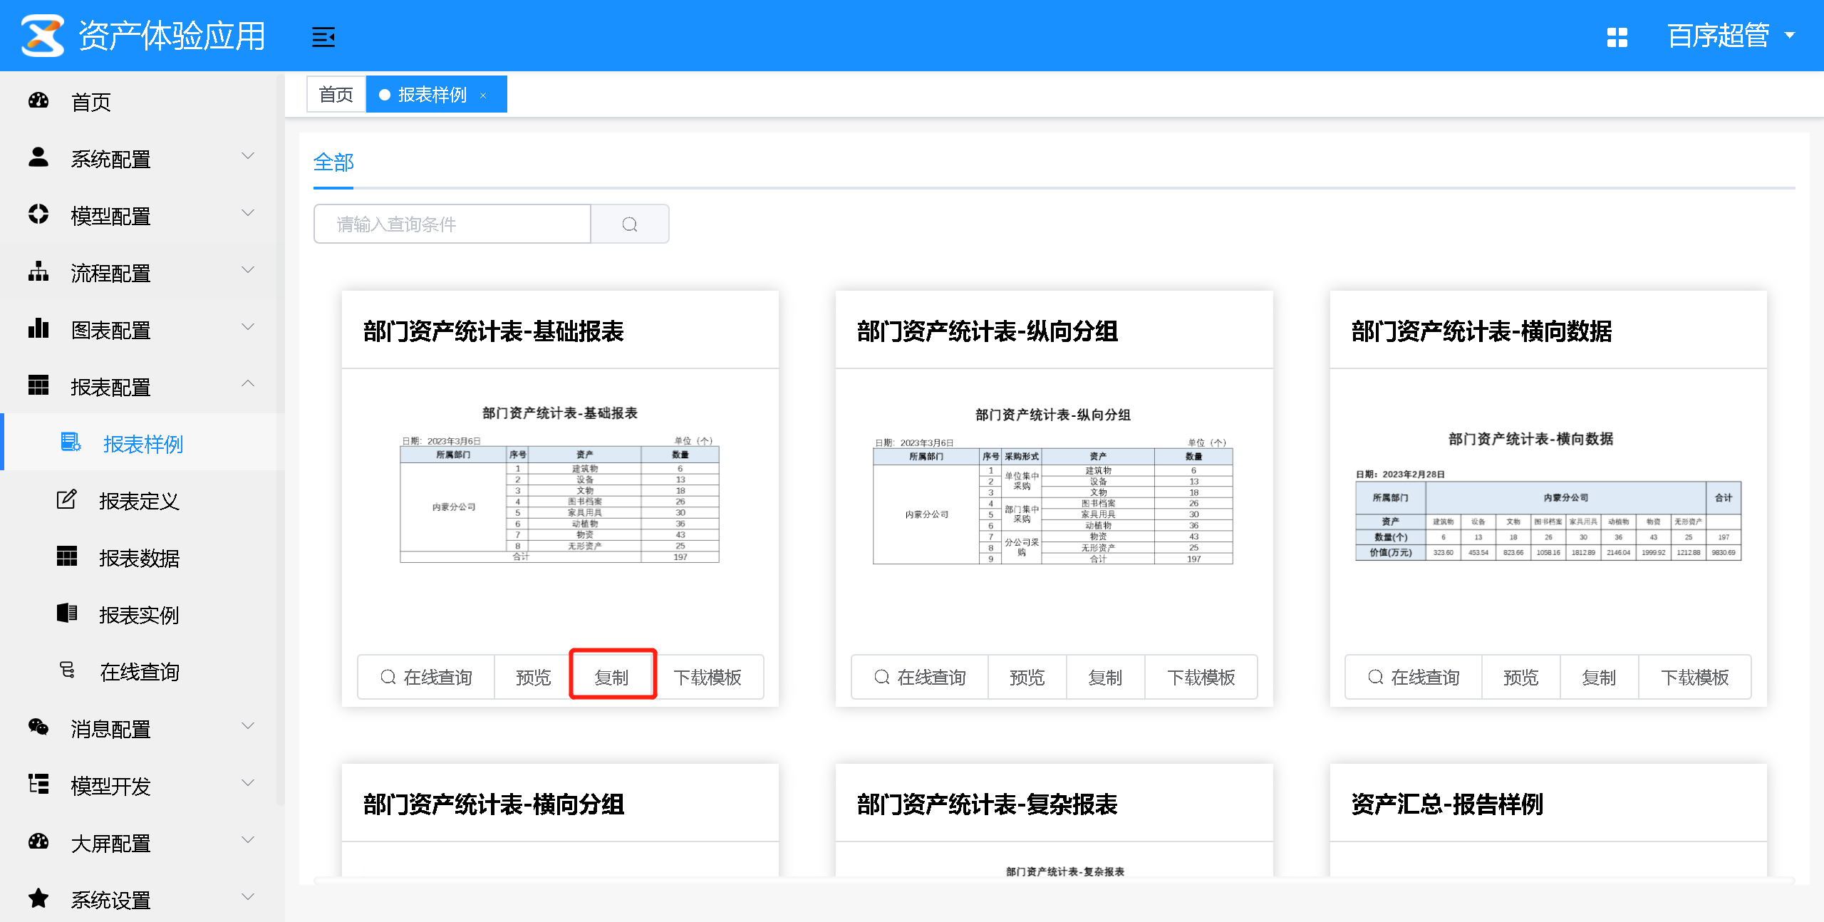Close the 报表样例 tab
1824x922 pixels.
[483, 95]
